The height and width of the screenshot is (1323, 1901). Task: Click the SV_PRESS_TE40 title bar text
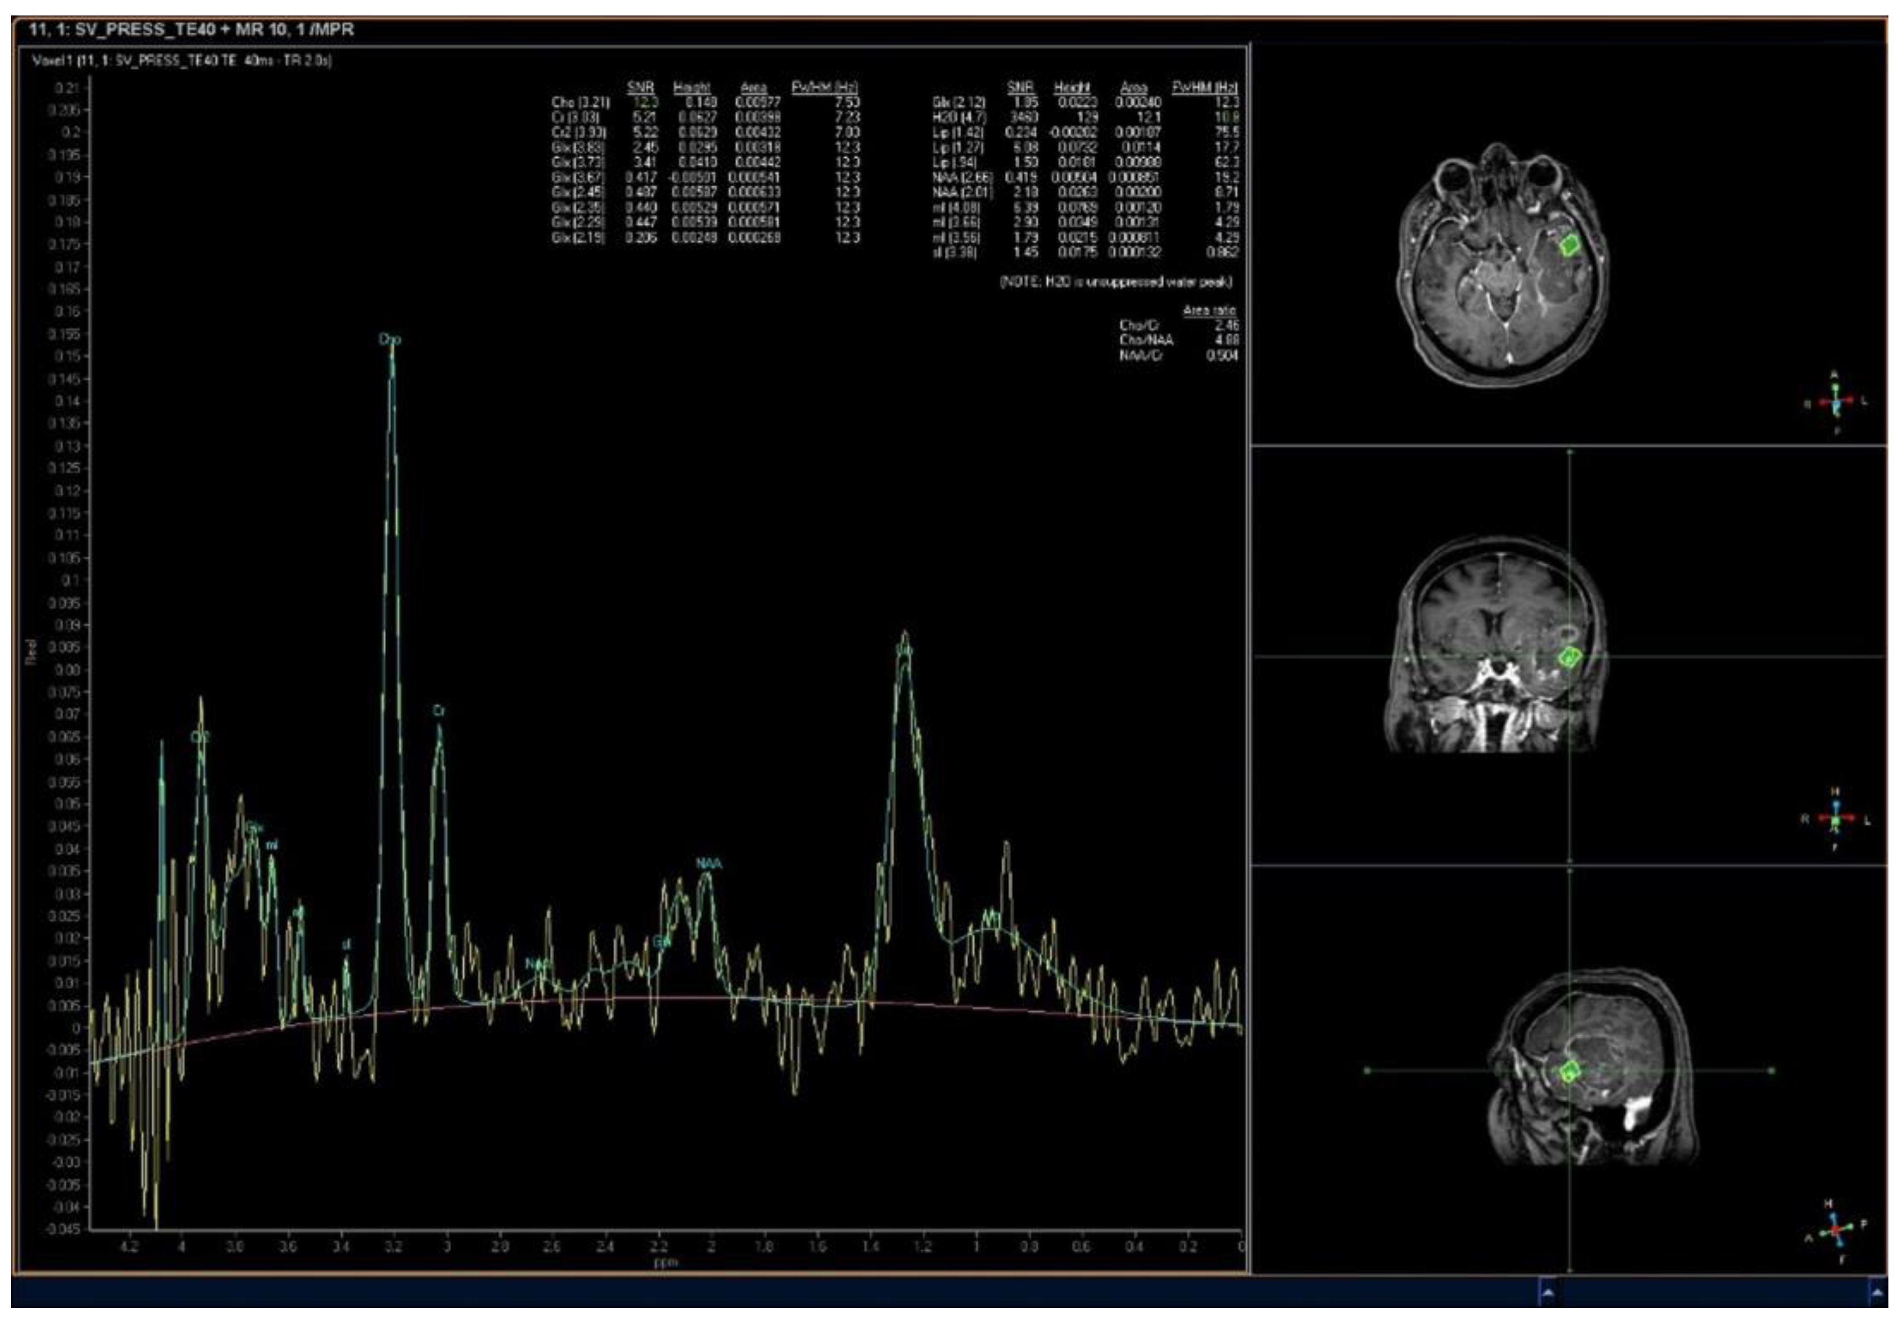coord(191,30)
